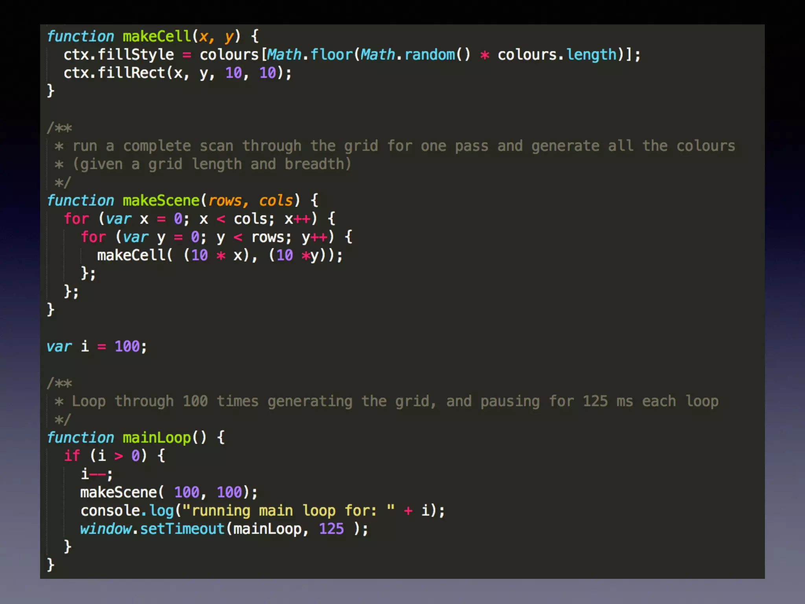Click the console.log statement

point(127,511)
